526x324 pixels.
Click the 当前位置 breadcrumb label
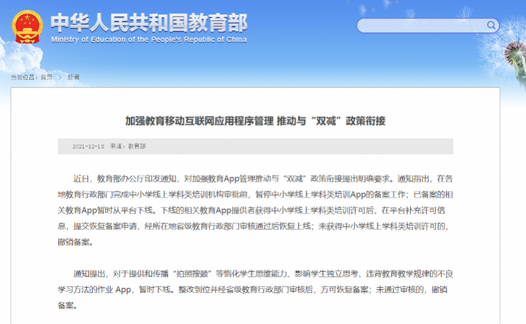click(x=24, y=77)
